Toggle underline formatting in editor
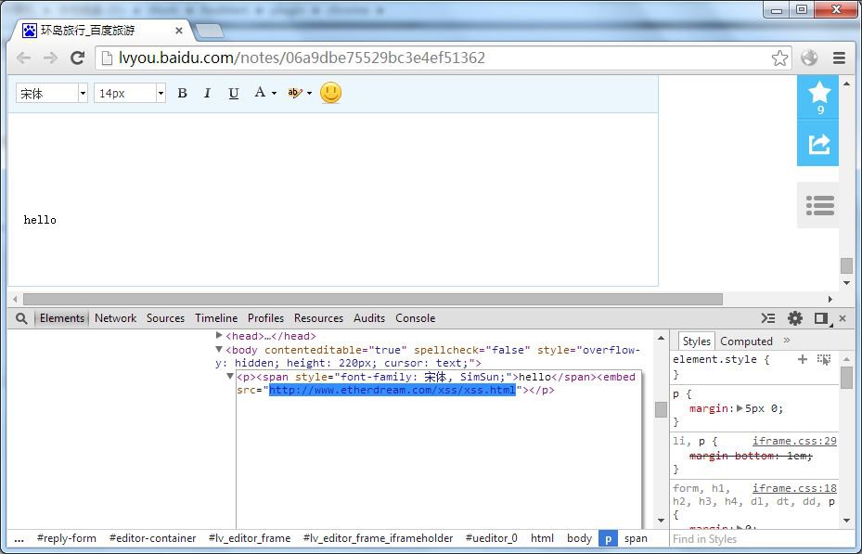 [233, 93]
